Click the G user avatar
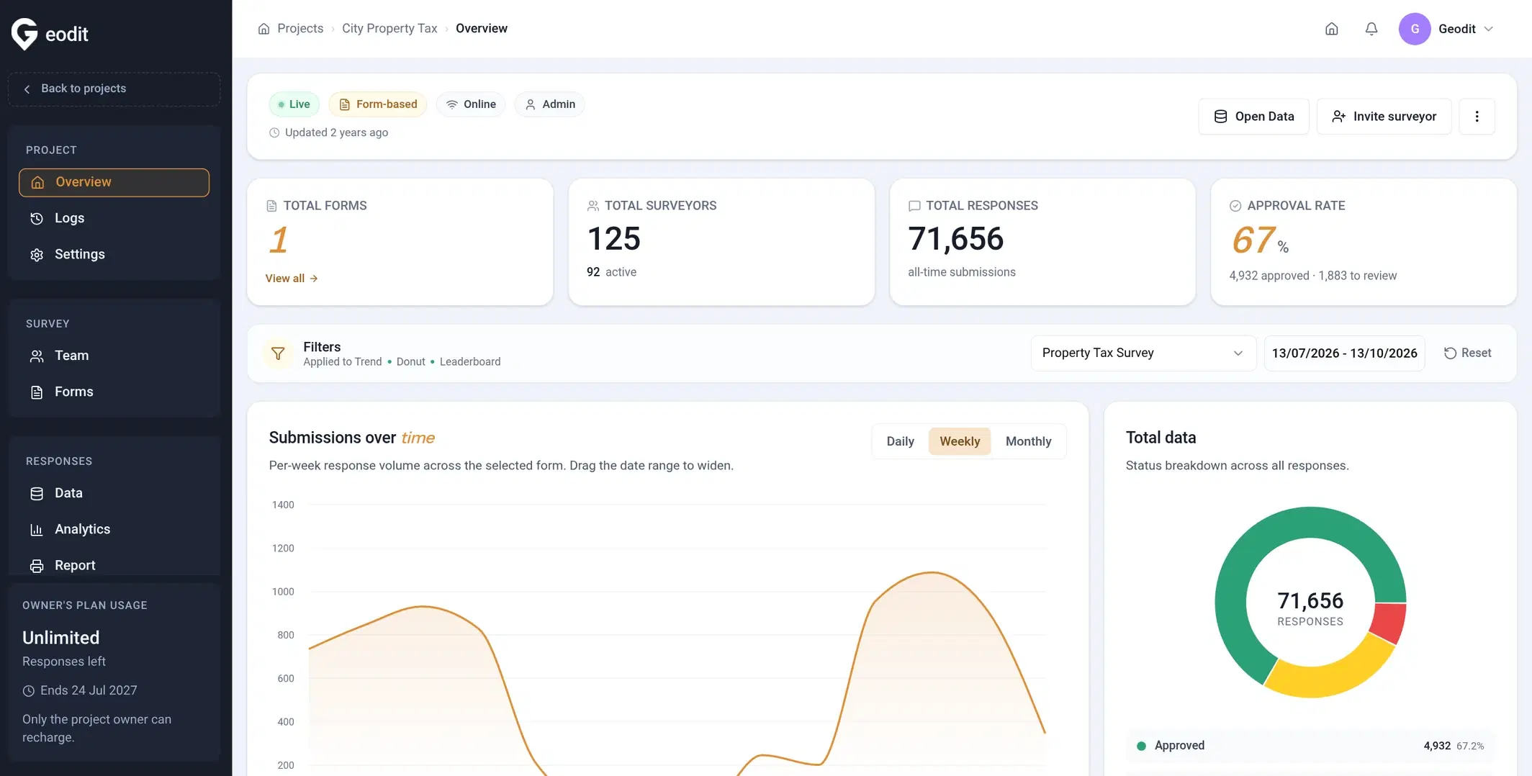The height and width of the screenshot is (776, 1532). click(1414, 29)
